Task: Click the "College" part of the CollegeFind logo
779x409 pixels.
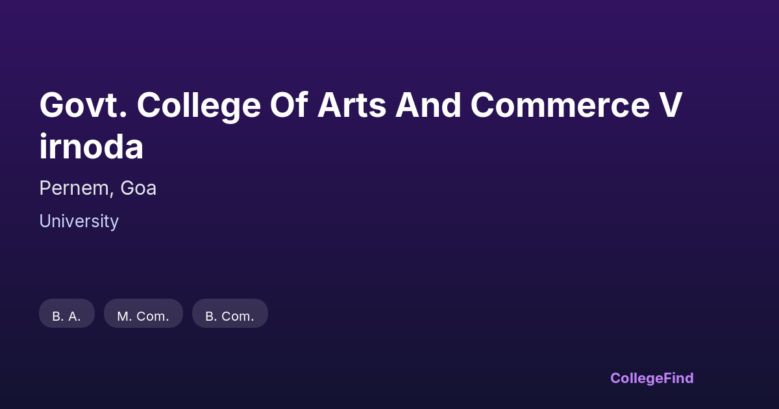Action: point(637,378)
